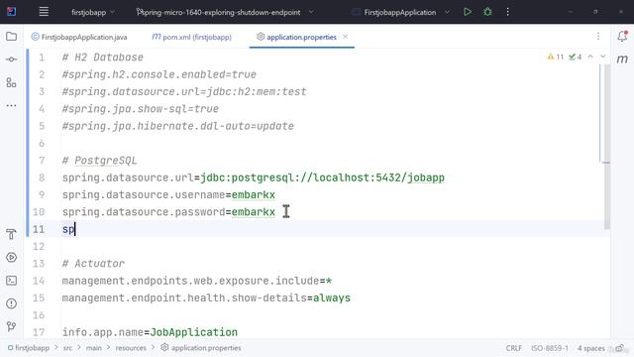Click main in the breadcrumb bar
The width and height of the screenshot is (634, 357).
click(x=93, y=348)
